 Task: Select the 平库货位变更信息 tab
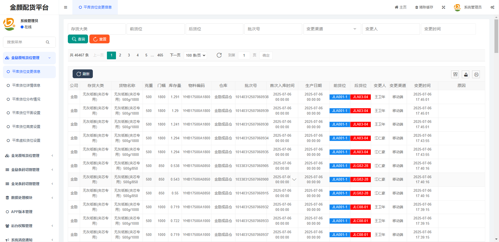pos(95,7)
